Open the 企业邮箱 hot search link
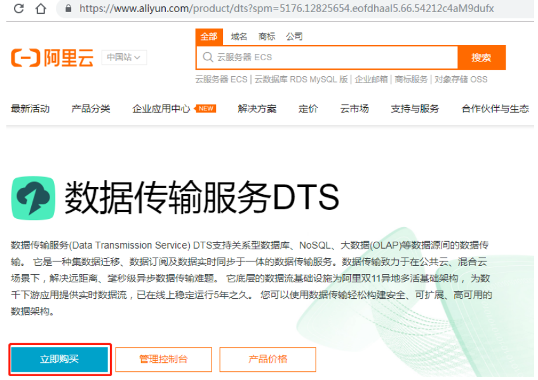Image resolution: width=538 pixels, height=380 pixels. [x=371, y=79]
